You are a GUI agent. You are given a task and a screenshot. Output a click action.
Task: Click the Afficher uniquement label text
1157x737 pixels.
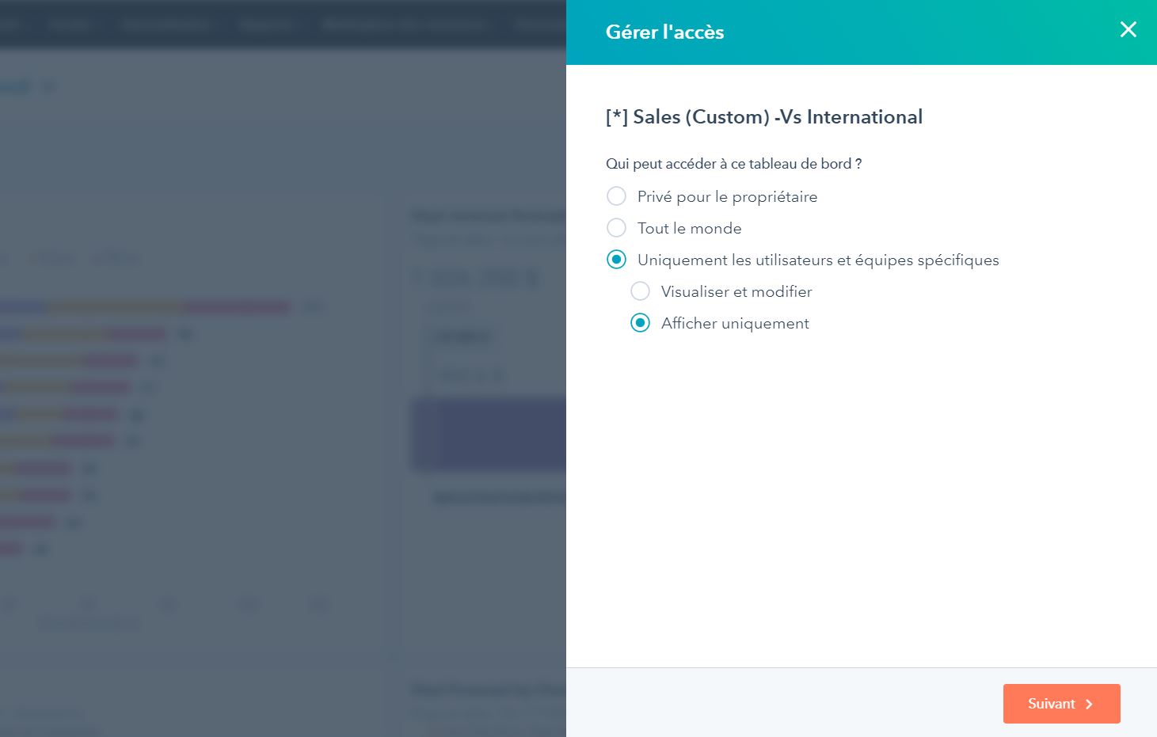[x=735, y=323]
